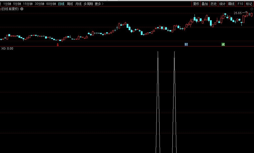Click the red dollar marker below the candles
Viewport: 254px width, 153px height.
click(58, 45)
